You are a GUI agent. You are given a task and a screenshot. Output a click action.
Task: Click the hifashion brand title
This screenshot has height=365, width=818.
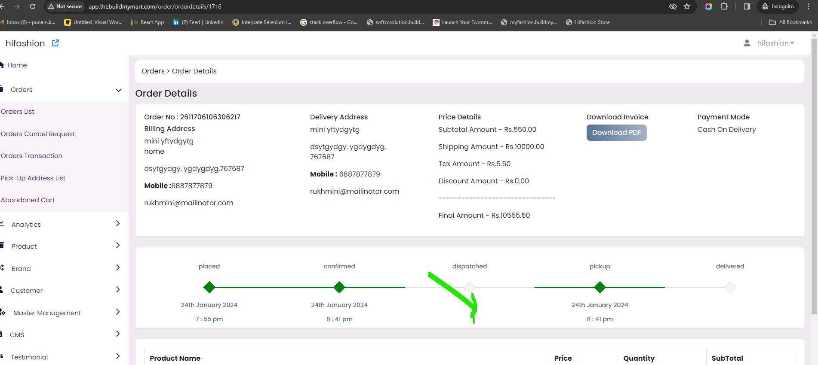25,43
